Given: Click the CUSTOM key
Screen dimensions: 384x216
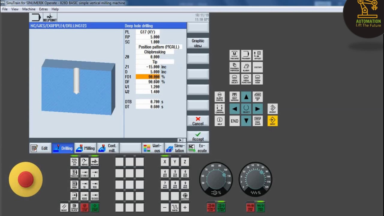Looking at the screenshot, I should pos(258,67).
